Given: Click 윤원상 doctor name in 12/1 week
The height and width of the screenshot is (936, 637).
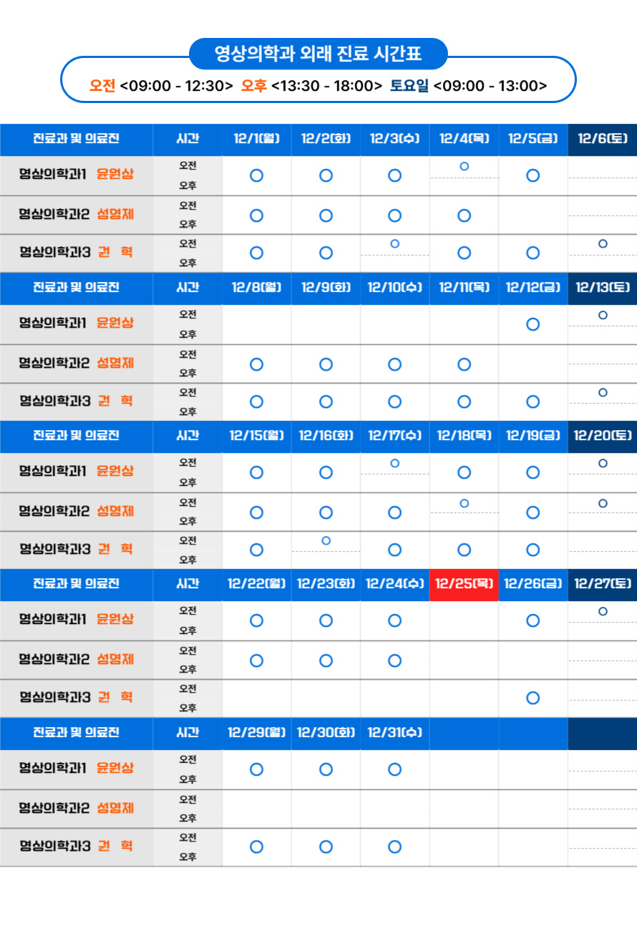Looking at the screenshot, I should tap(115, 175).
